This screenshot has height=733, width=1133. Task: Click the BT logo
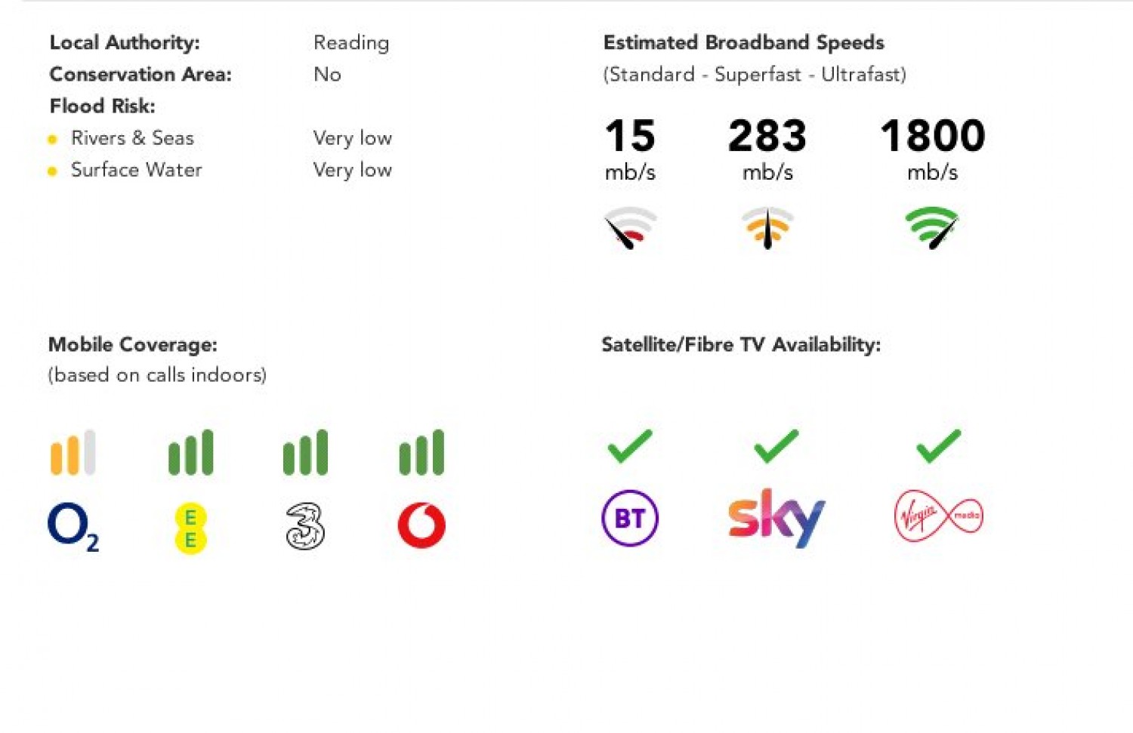(x=630, y=519)
